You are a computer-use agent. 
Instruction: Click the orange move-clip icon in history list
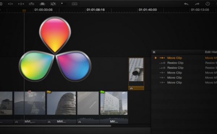coord(162,58)
